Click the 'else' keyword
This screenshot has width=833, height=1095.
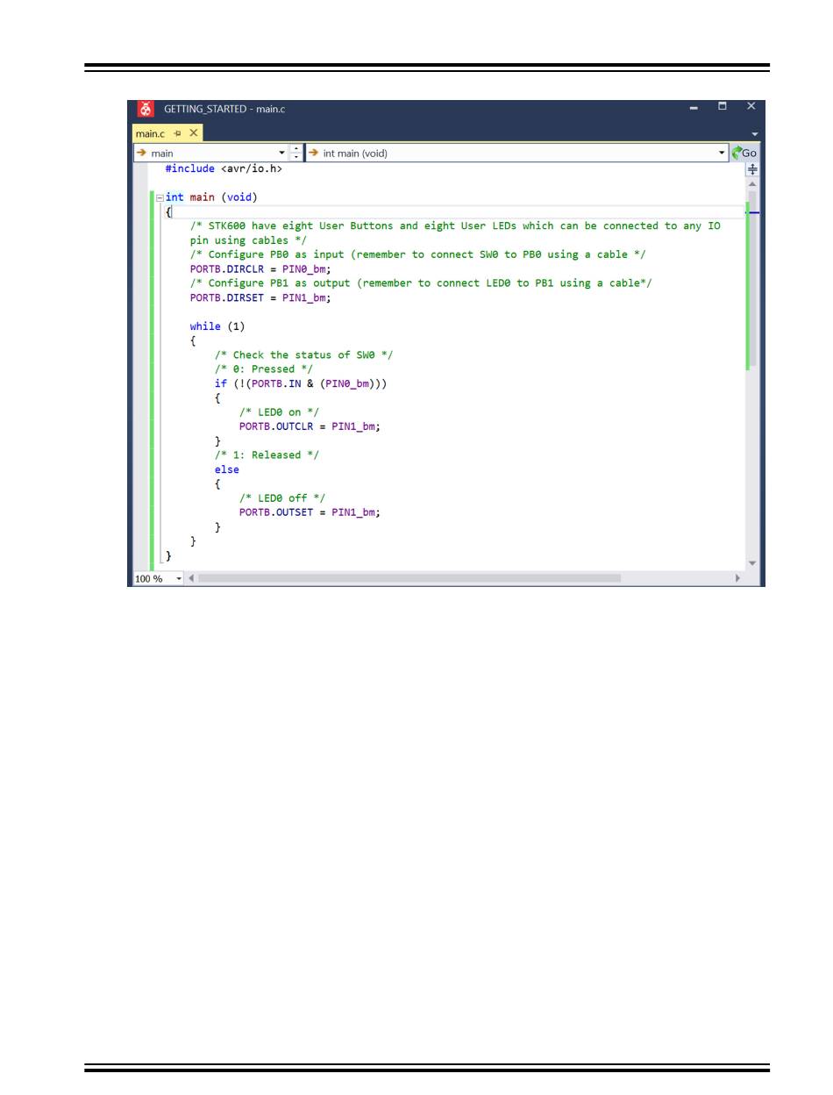click(x=226, y=469)
